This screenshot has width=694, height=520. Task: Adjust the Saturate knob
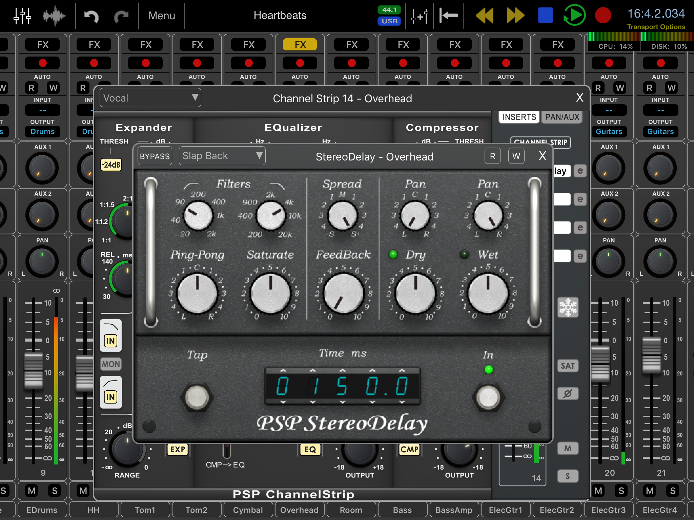270,293
